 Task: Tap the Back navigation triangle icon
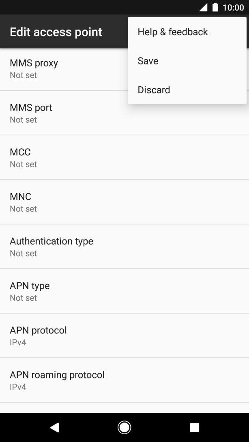click(55, 427)
